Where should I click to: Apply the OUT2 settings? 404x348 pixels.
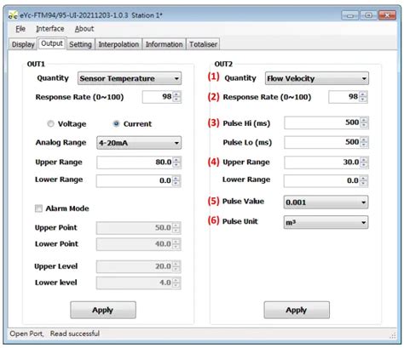click(x=297, y=310)
